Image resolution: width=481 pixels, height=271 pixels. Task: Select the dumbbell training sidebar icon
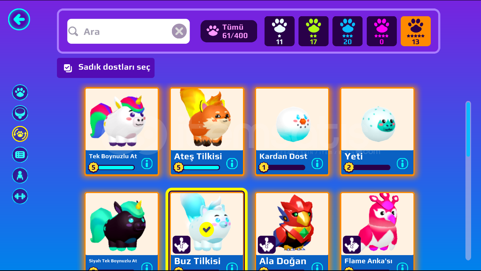(20, 196)
